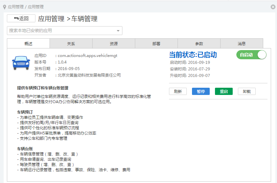Click the 升级时间: 2016-09-07 line
The image size is (277, 183).
(190, 76)
